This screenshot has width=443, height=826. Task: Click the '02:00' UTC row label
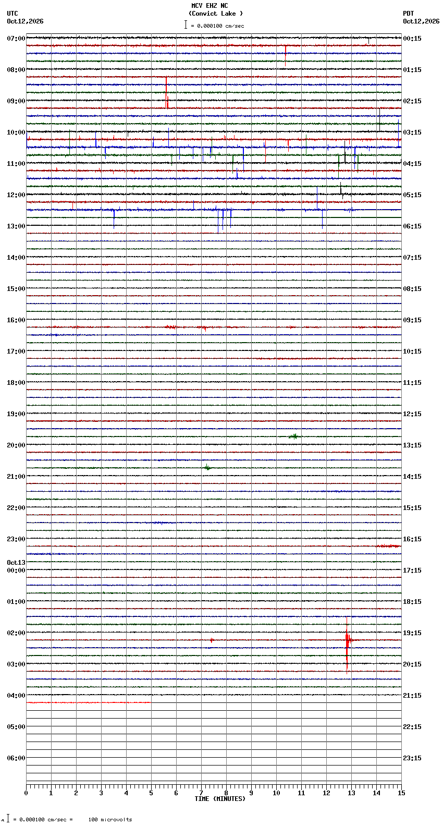coord(16,633)
